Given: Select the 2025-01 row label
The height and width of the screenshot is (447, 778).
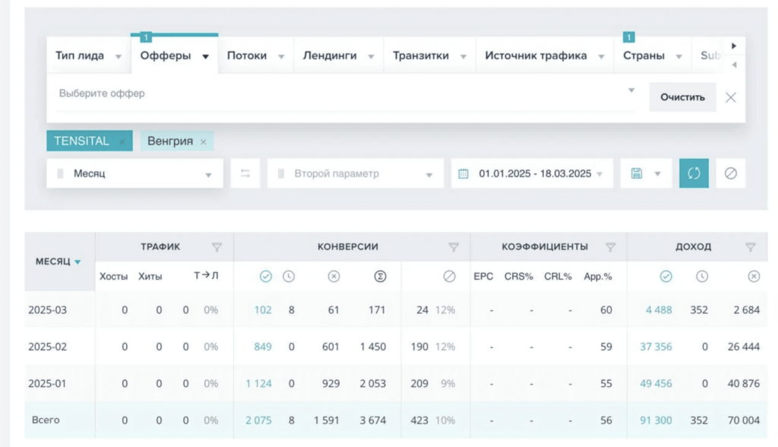Looking at the screenshot, I should (x=47, y=383).
